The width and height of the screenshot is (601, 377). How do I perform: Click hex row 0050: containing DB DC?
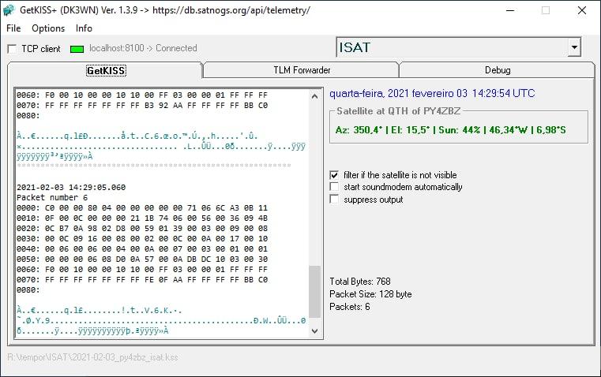tap(142, 259)
